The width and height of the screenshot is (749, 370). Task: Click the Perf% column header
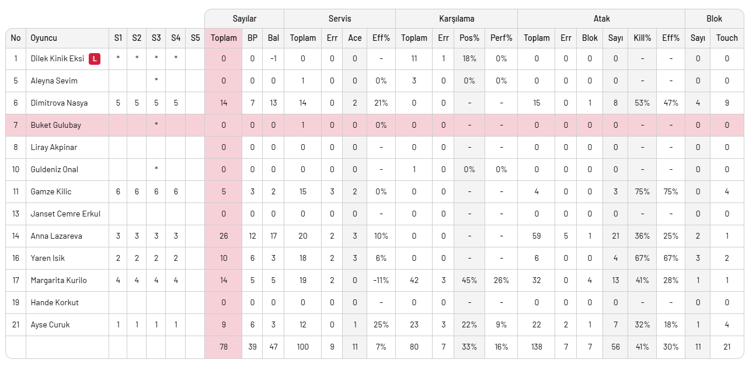coord(501,38)
